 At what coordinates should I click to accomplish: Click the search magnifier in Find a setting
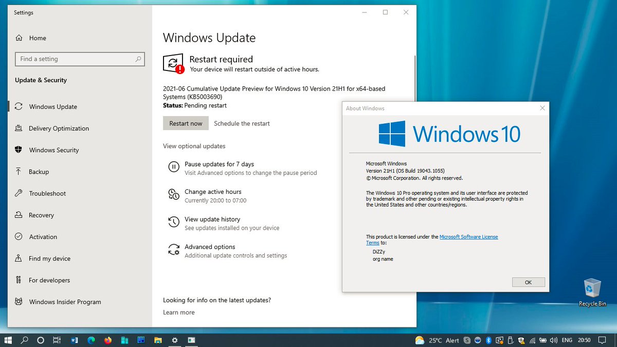138,59
